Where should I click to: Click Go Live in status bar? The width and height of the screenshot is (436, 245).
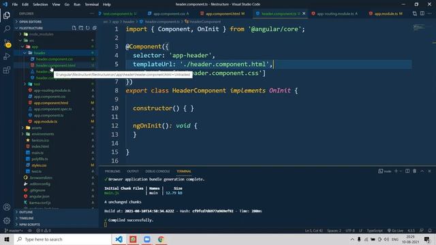click(x=395, y=231)
